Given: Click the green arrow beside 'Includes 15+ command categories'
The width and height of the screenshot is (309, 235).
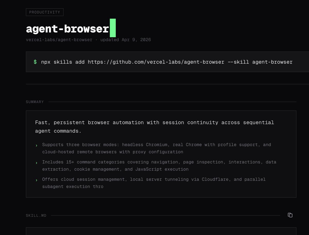Looking at the screenshot, I should (36, 163).
